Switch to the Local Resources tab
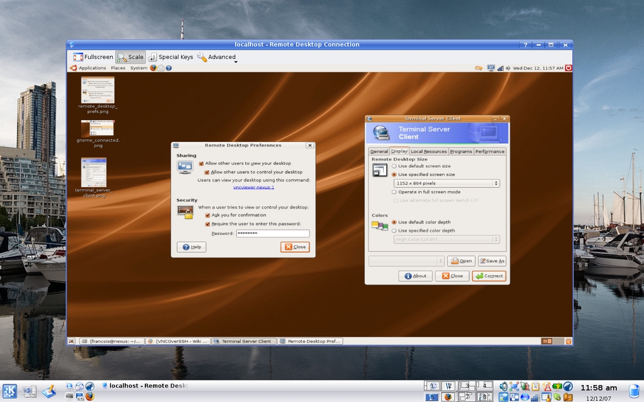Viewport: 644px width, 402px height. click(428, 151)
